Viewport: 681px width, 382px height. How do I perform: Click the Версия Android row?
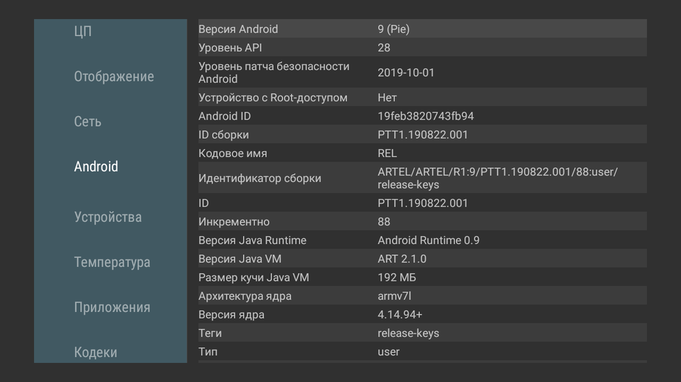422,29
